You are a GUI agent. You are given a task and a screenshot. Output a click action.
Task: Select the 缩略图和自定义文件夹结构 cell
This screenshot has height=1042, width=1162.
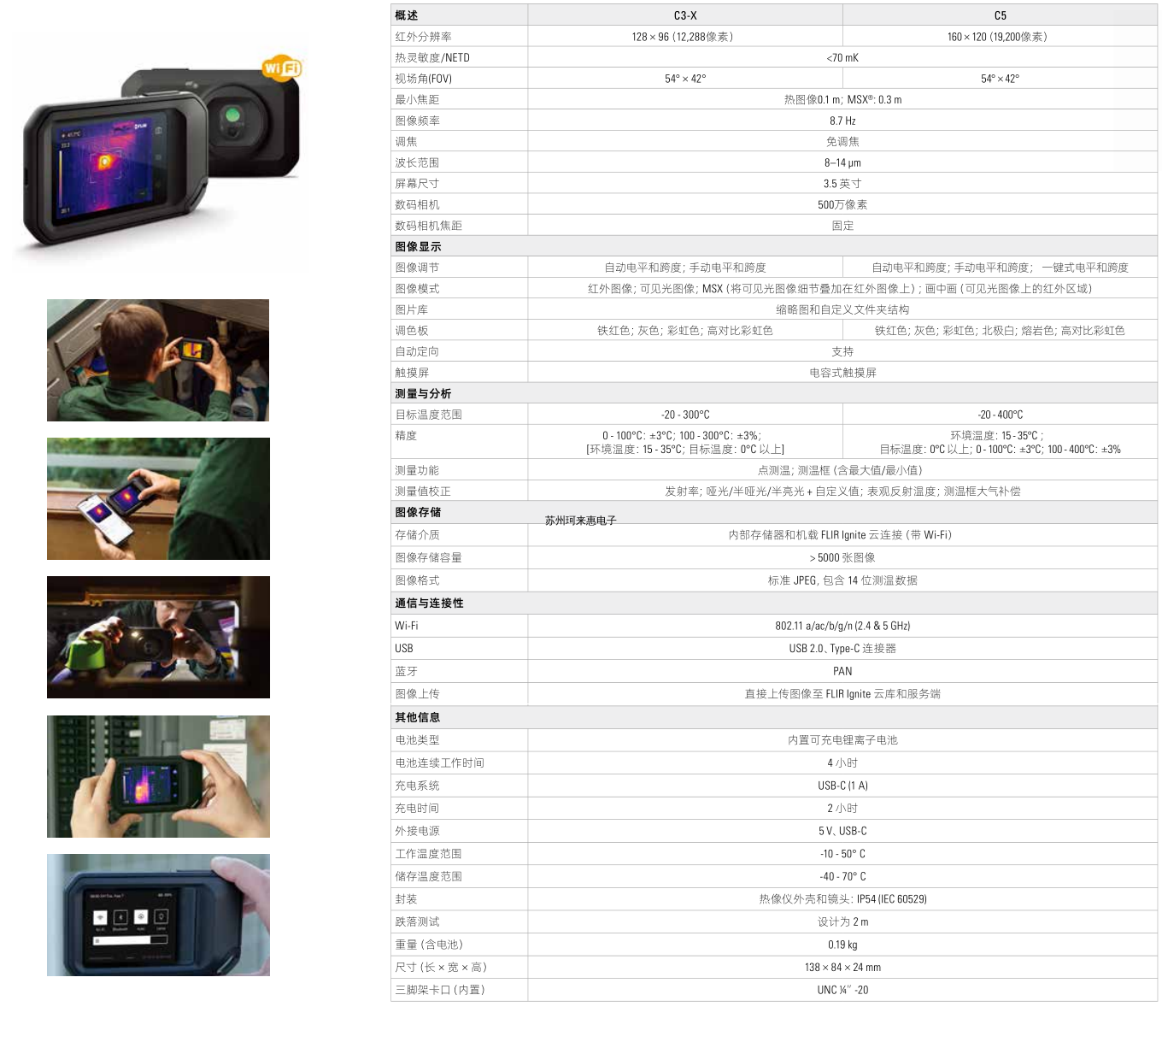(842, 309)
